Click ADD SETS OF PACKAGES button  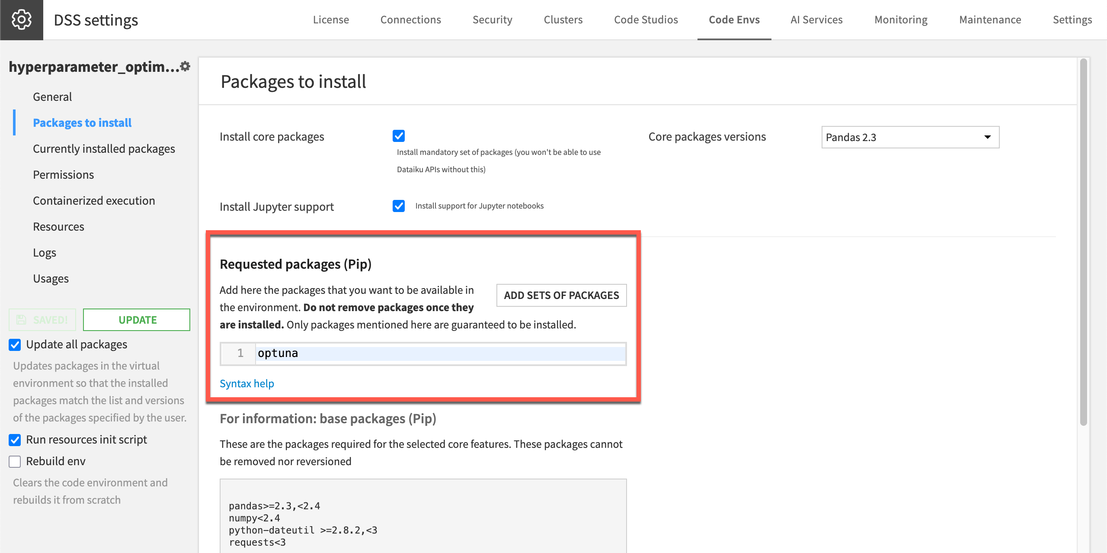coord(561,295)
